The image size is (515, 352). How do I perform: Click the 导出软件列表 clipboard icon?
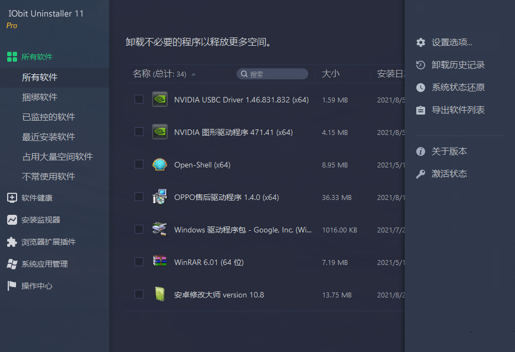click(x=421, y=110)
